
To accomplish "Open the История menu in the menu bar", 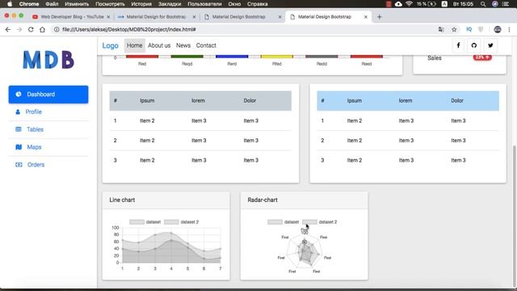I will pyautogui.click(x=141, y=4).
